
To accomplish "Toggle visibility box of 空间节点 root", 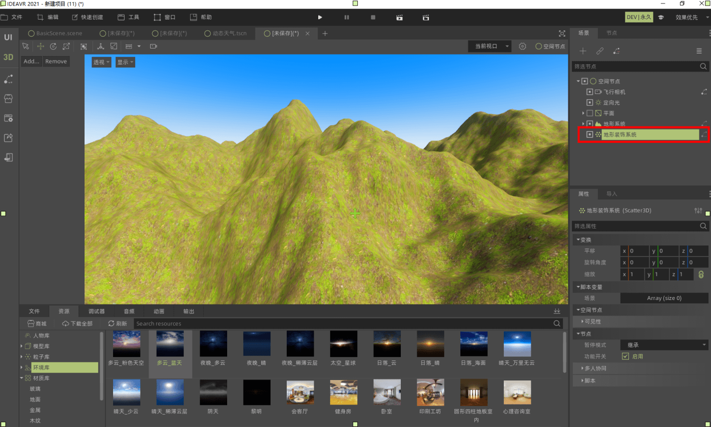I will coord(584,81).
